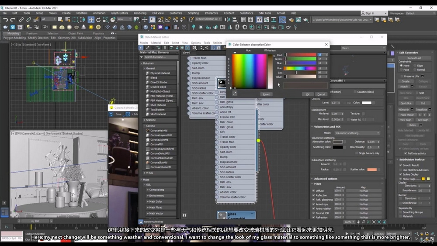Click the Mirror tool icon
437x246 pixels.
(x=227, y=20)
